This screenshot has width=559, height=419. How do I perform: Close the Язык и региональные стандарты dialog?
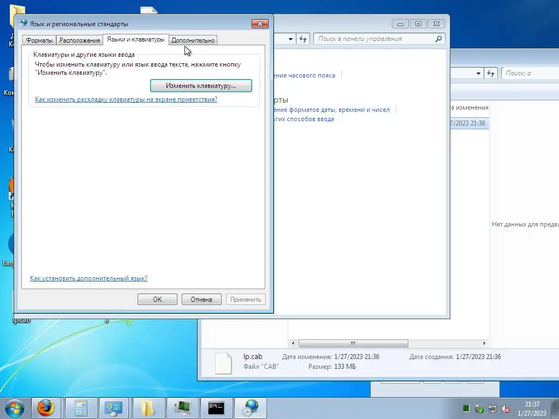click(260, 23)
